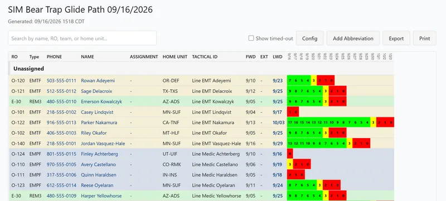
Task: Click the NAME column header
Action: coord(88,57)
